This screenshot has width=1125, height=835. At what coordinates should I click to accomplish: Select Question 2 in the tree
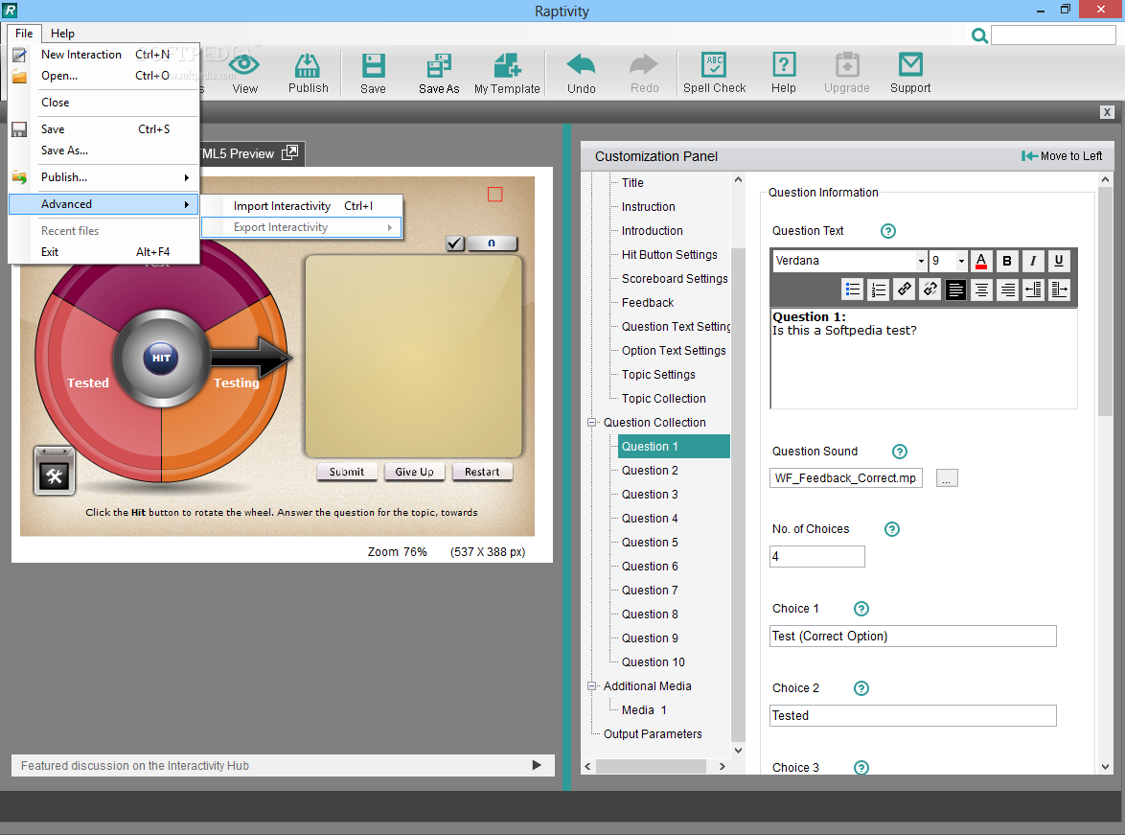pyautogui.click(x=650, y=471)
